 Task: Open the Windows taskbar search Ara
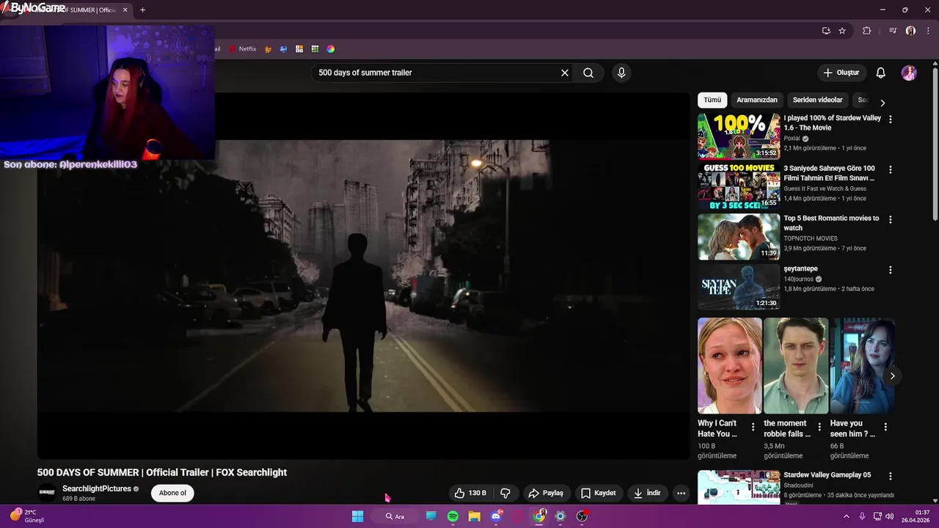(395, 516)
